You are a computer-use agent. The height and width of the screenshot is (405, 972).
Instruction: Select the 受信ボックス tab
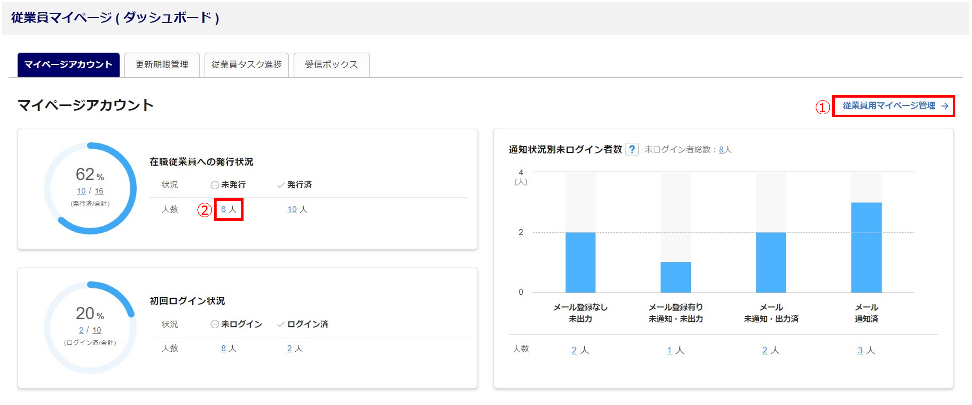click(331, 65)
